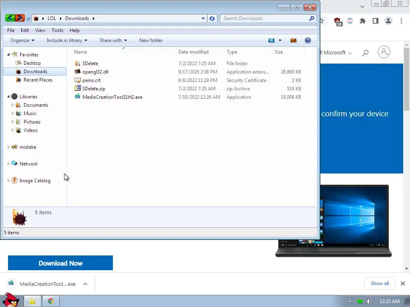Open the Chrome three-dot menu
Viewport: 410px width, 307px height.
point(401,21)
